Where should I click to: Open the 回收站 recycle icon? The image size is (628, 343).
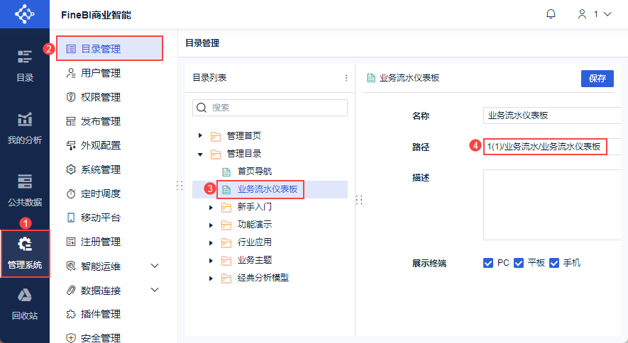click(25, 296)
